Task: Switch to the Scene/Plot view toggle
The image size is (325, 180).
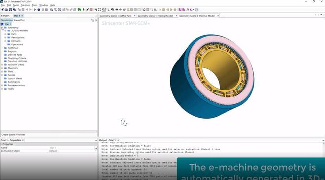Action: 19,20
